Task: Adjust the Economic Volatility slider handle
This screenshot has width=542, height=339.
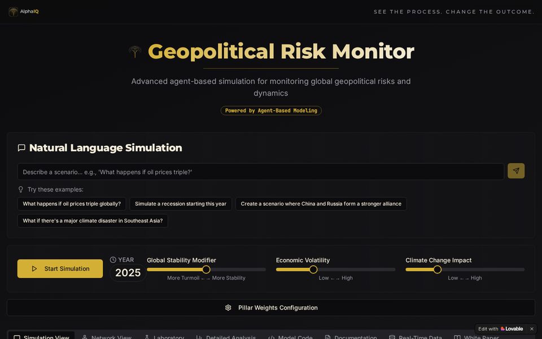Action: (x=313, y=270)
